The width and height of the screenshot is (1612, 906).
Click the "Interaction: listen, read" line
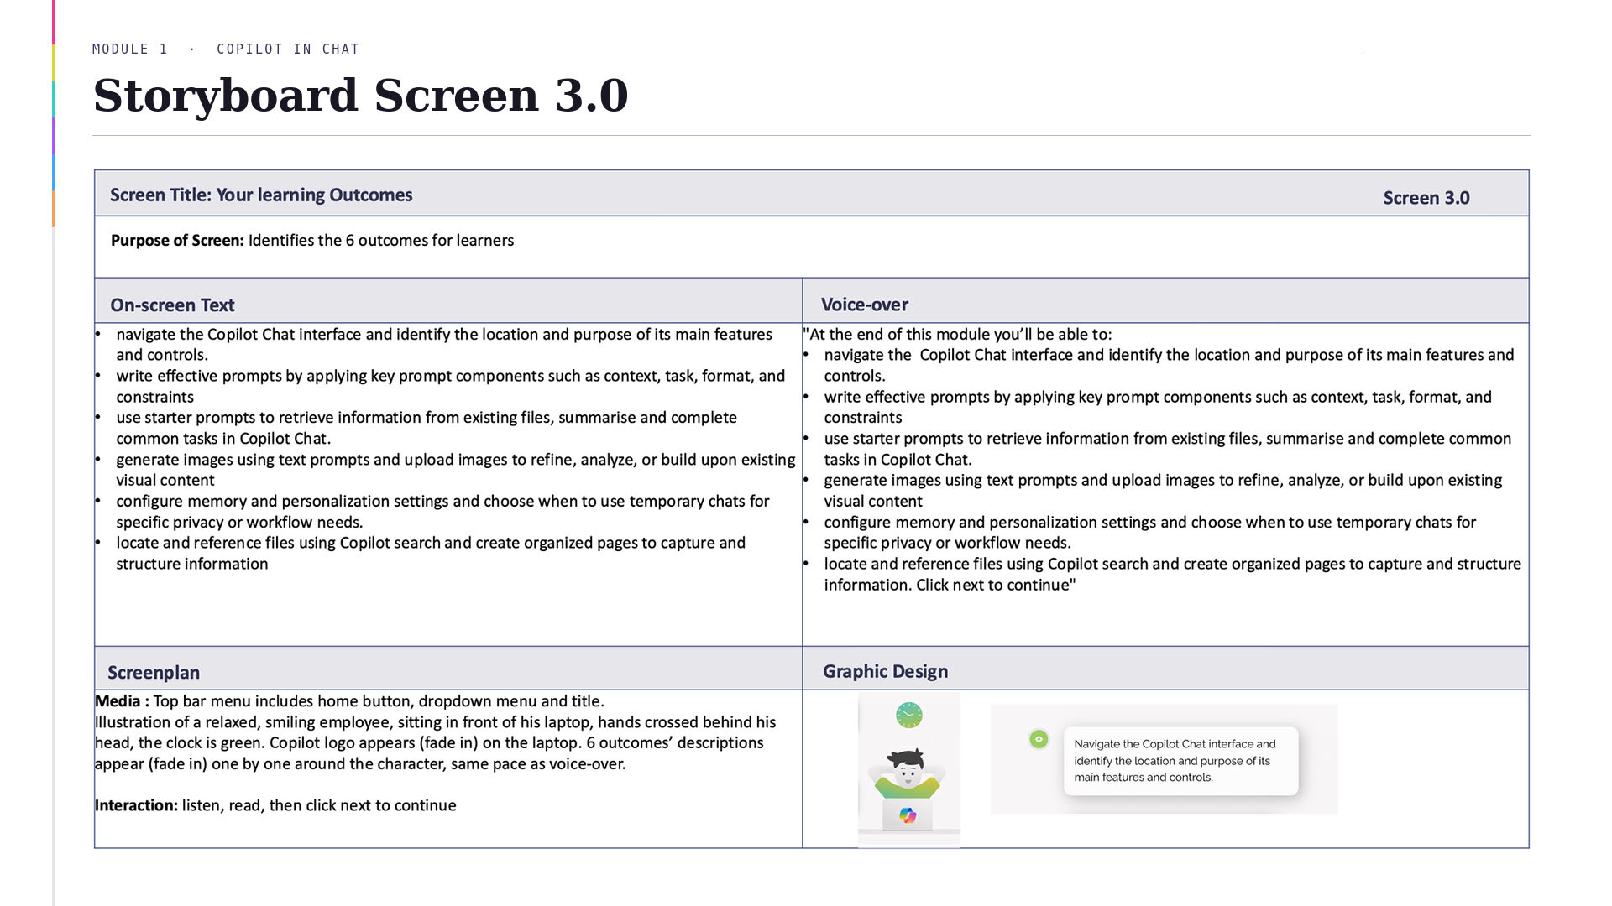pyautogui.click(x=275, y=805)
